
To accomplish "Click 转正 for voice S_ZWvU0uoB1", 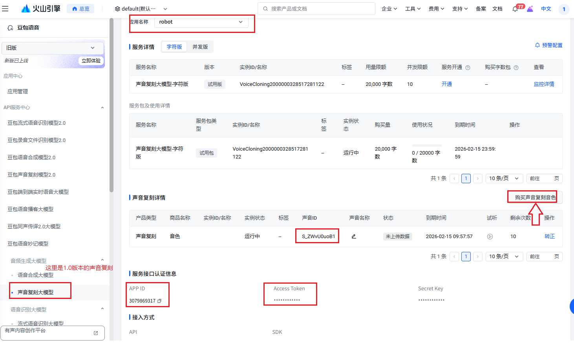I will 550,236.
